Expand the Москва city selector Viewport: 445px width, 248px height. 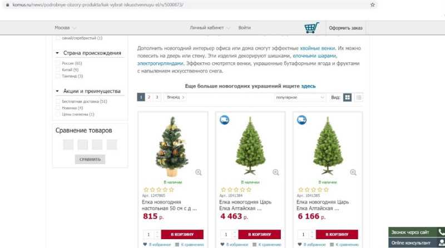click(65, 28)
